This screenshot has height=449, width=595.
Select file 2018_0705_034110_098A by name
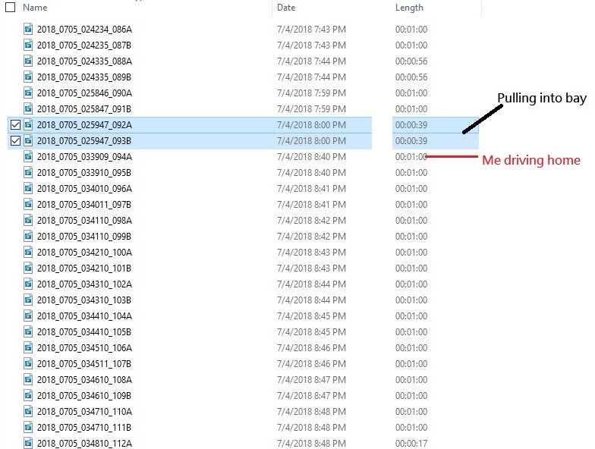coord(84,221)
